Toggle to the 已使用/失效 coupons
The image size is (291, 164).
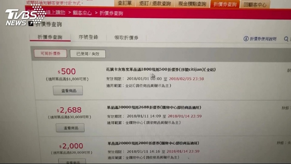pyautogui.click(x=88, y=54)
